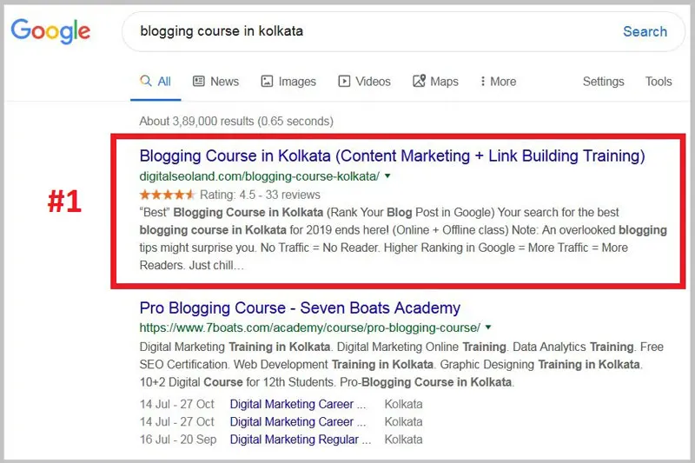Expand dropdown arrow beside digitalseoland.com URL
Screen dimensions: 695x463
point(387,176)
